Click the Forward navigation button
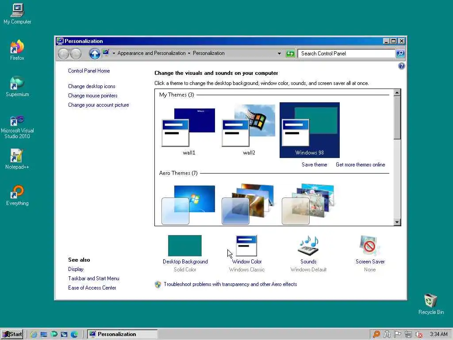 (x=76, y=54)
